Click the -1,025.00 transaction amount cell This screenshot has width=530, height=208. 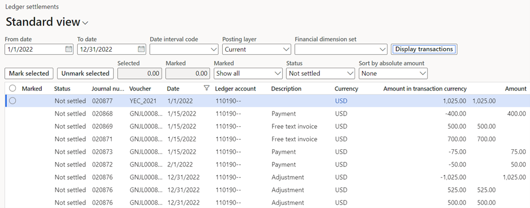click(x=454, y=177)
